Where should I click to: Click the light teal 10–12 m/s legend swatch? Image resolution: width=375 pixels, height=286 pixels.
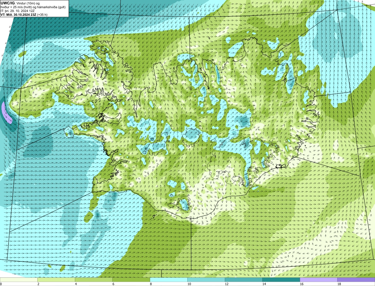(206, 280)
